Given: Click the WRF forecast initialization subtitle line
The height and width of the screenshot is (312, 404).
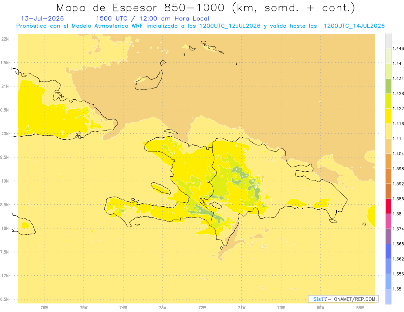Looking at the screenshot, I should (201, 26).
